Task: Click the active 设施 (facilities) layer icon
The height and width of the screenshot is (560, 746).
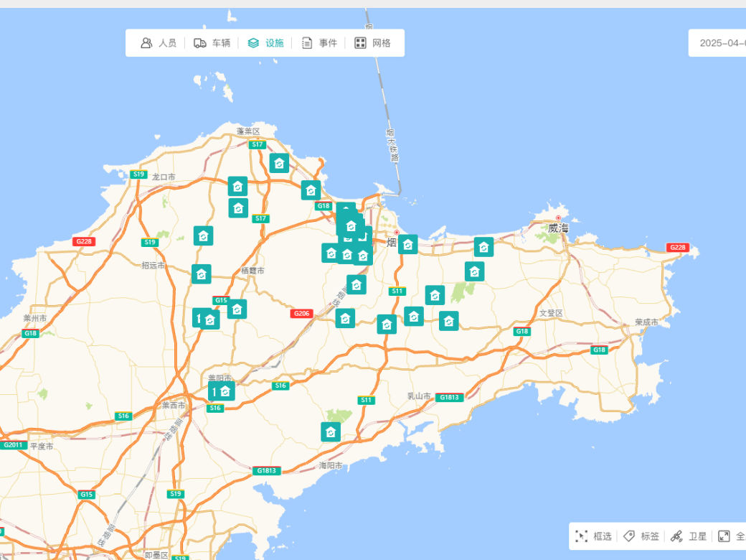Action: click(253, 43)
